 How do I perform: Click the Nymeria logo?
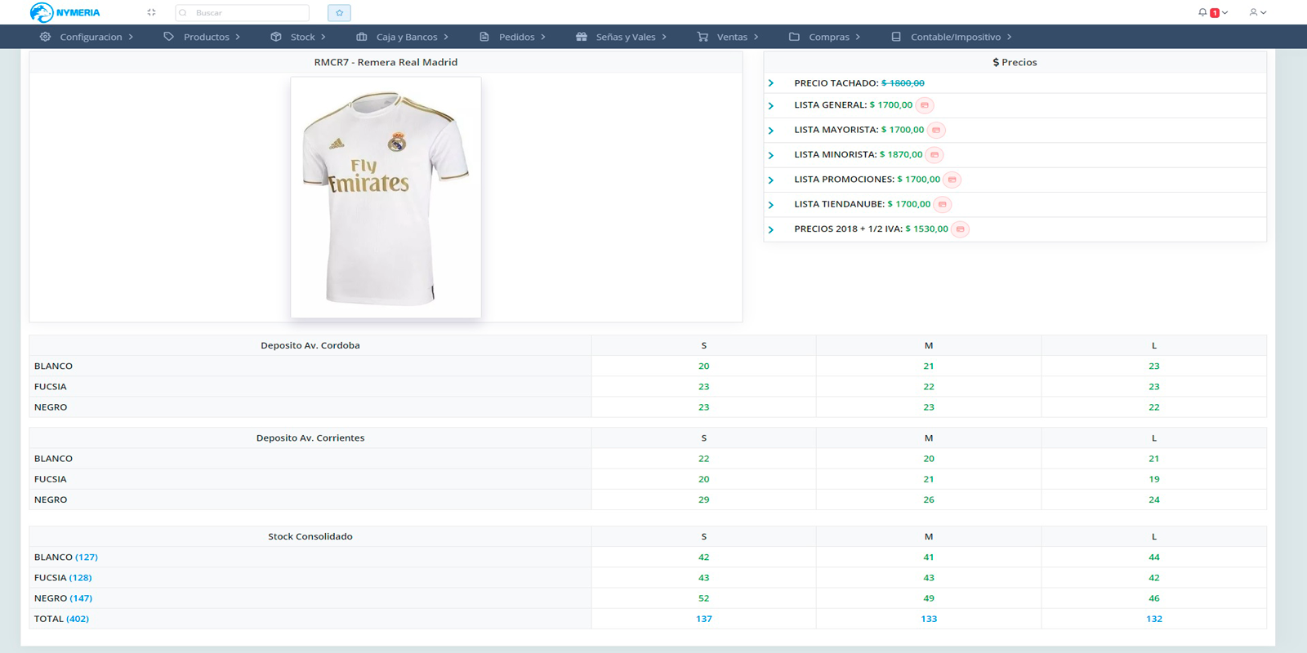(65, 12)
